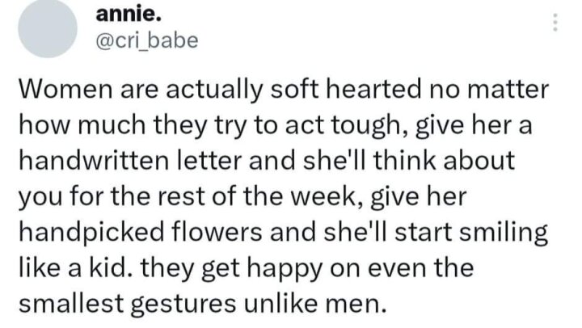
Task: Click the word letter in tweet
Action: (209, 161)
